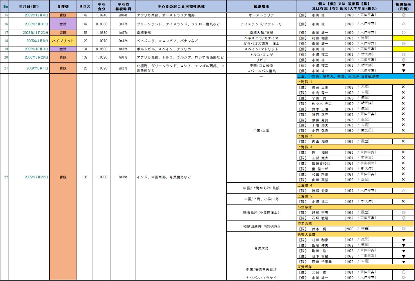The height and width of the screenshot is (281, 415).
Task: Click the × result beside 佐藤 正生
Action: 403,87
